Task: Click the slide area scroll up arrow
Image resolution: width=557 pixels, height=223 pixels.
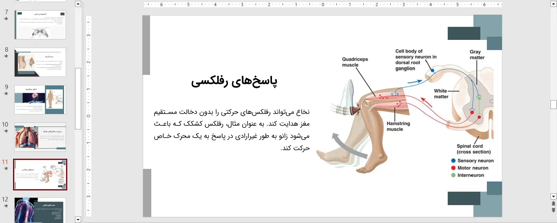Action: coord(553,4)
